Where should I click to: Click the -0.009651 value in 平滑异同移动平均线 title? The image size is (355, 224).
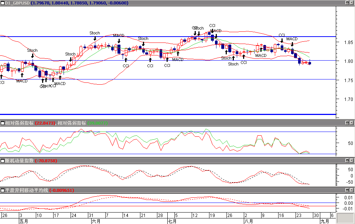click(x=61, y=190)
